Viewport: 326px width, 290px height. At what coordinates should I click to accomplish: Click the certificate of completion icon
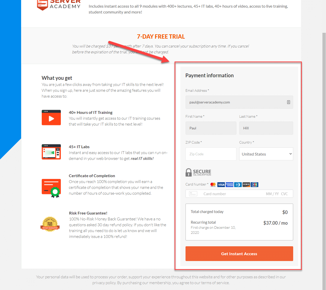51,188
